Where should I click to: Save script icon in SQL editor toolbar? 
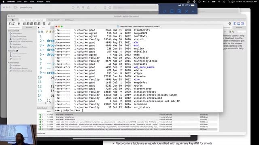(x=42, y=31)
